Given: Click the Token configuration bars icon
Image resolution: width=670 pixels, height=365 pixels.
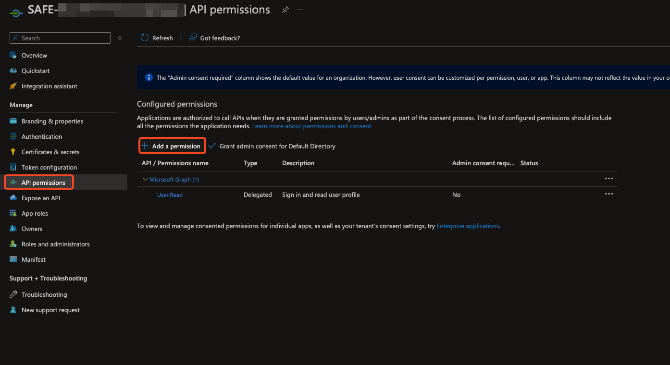Looking at the screenshot, I should (x=13, y=167).
